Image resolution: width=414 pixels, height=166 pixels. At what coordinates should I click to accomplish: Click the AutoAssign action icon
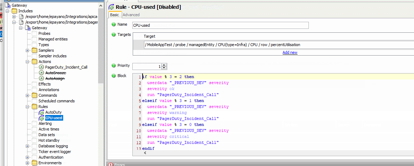(x=41, y=78)
